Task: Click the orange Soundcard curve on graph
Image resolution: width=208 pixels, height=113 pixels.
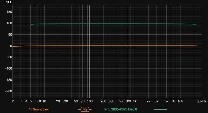Action: coord(104,46)
